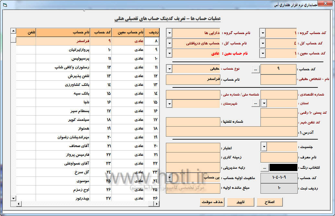Click the ellipsis button next to انتخاب رنگ
This screenshot has width=335, height=216.
[x=264, y=168]
